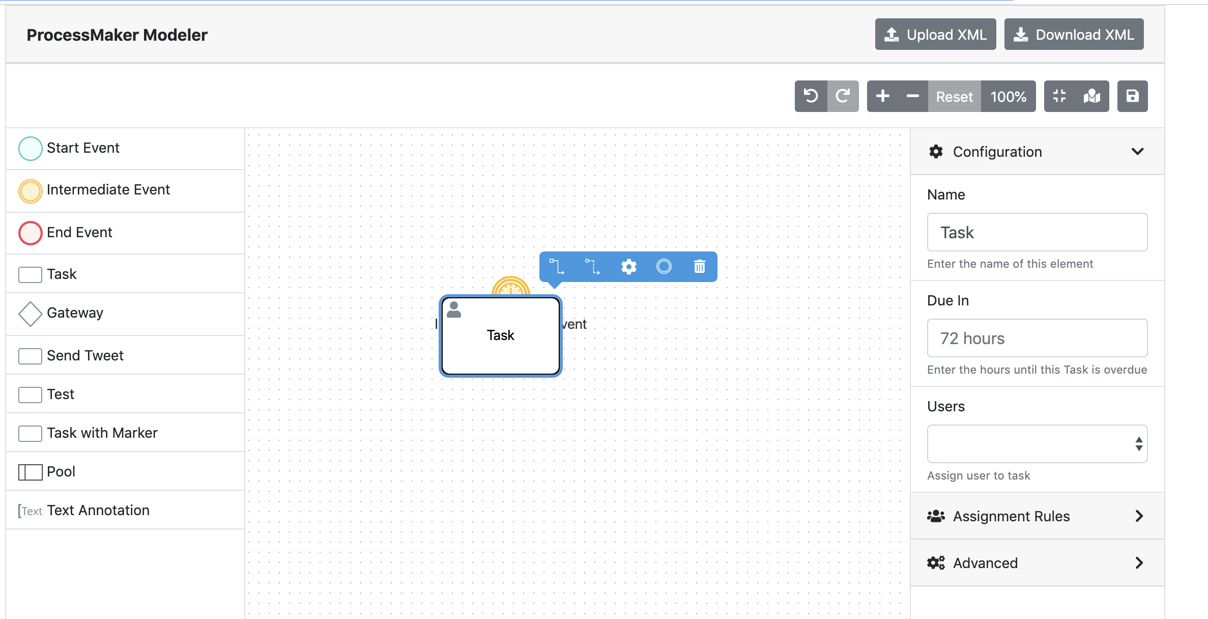Open the minimap via its toolbar icon

tap(1092, 96)
